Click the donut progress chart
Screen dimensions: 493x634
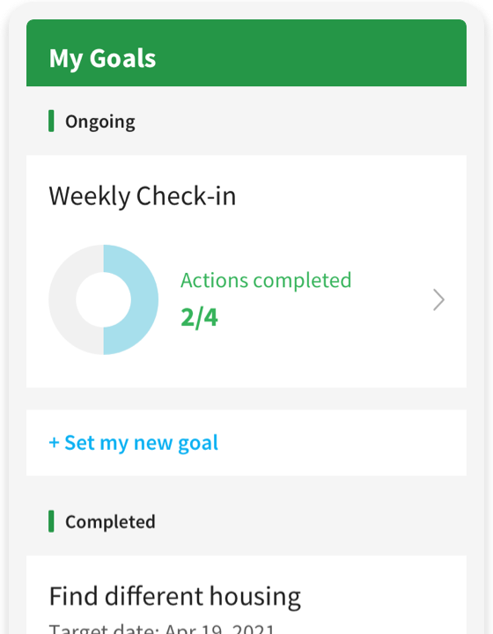(104, 299)
